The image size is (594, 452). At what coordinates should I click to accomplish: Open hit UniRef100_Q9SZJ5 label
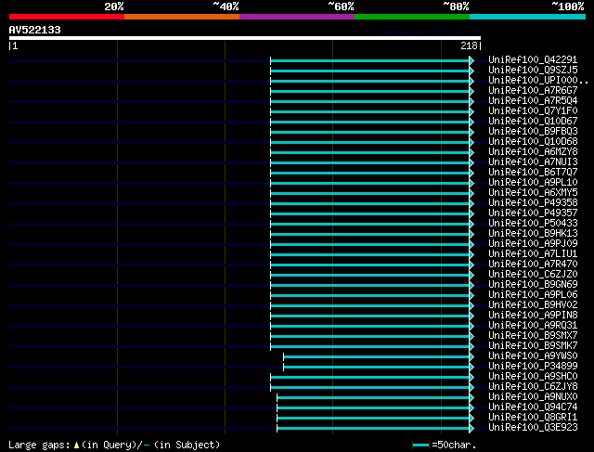tap(533, 71)
